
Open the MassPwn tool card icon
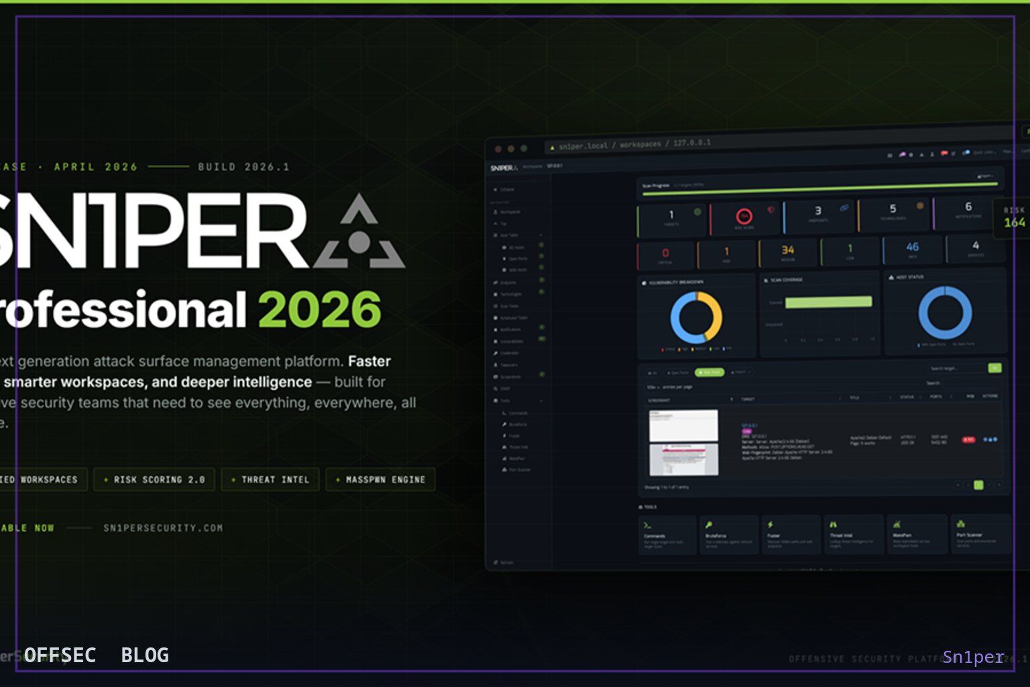pyautogui.click(x=897, y=524)
